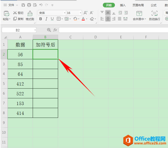The image size is (168, 148).
Task: Decrease font size with A- icon
Action: point(91,13)
